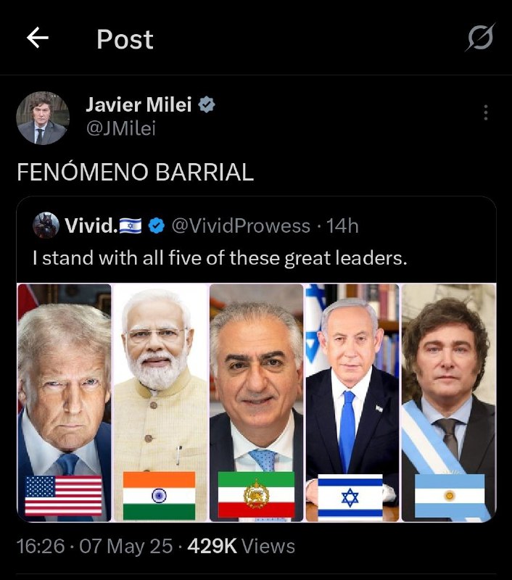This screenshot has width=512, height=580.
Task: Open the @JMilei handle
Action: click(x=121, y=128)
